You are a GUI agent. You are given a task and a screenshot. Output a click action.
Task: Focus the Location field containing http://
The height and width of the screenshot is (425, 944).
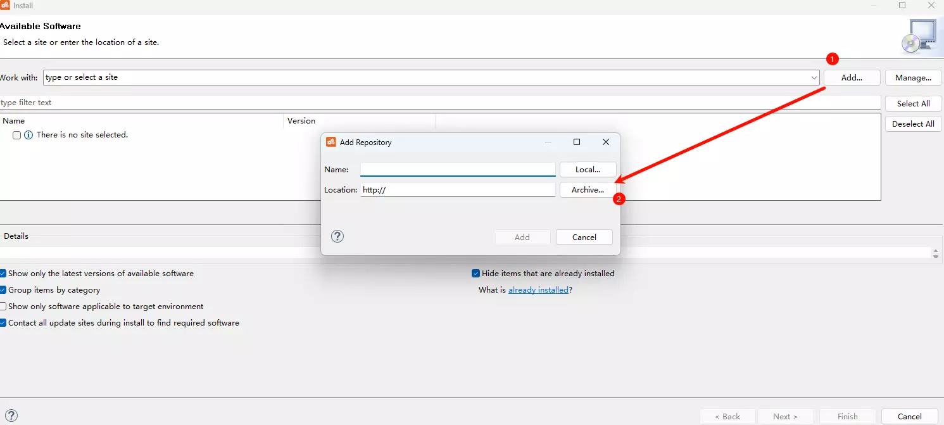pyautogui.click(x=457, y=189)
